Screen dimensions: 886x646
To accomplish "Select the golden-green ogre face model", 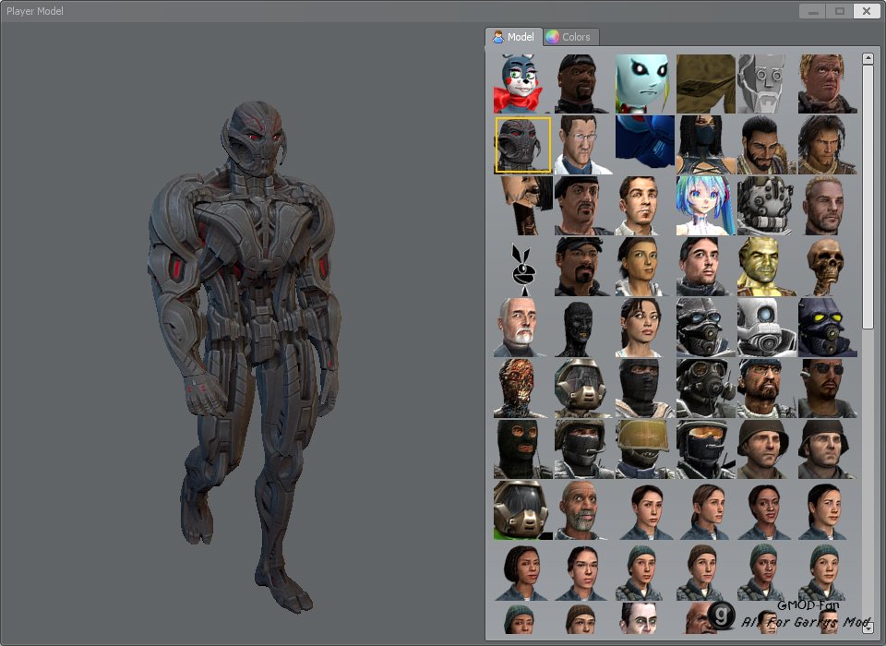I will pos(767,267).
